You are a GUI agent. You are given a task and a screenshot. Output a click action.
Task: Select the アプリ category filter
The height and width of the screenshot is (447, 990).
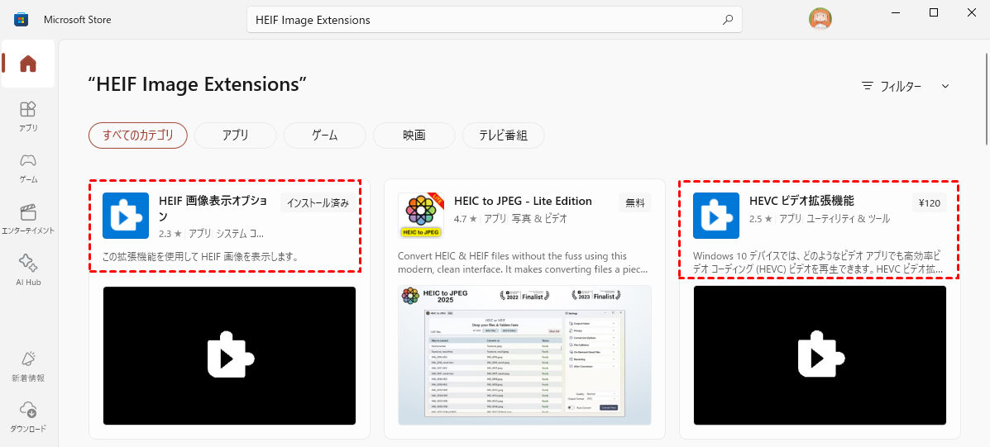tap(236, 135)
